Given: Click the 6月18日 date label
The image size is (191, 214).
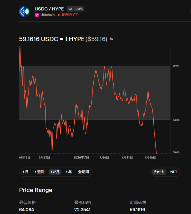Looking at the screenshot, I should tap(25, 157).
